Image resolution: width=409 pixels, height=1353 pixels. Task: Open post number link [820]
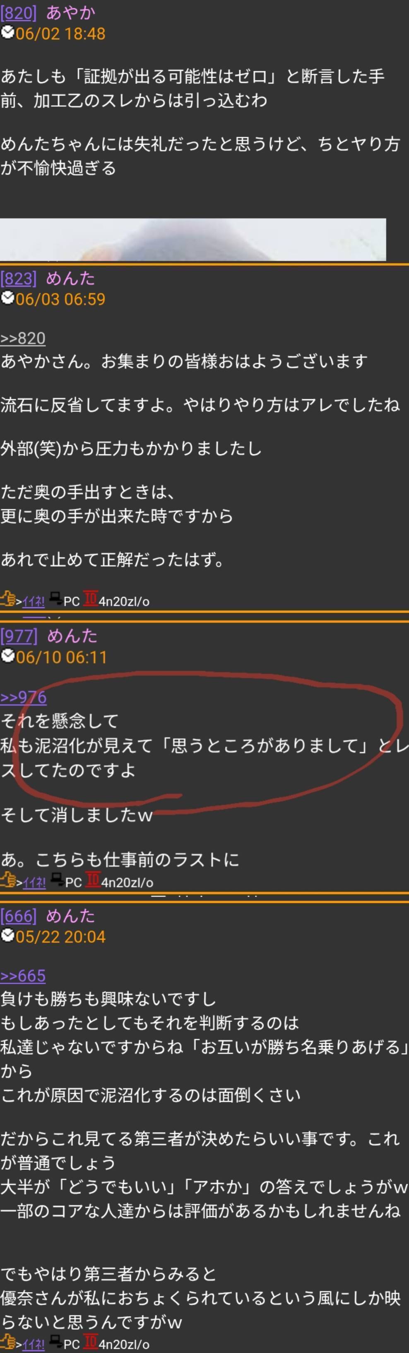[19, 12]
